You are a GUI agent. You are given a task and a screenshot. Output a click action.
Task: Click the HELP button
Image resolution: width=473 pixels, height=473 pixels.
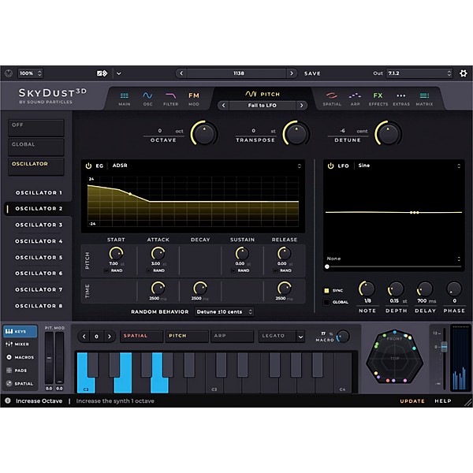tap(443, 401)
